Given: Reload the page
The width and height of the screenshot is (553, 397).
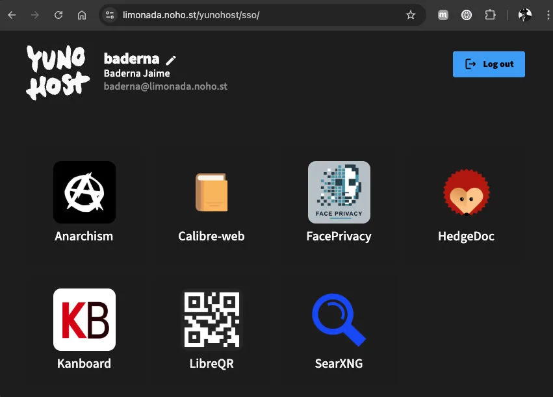Looking at the screenshot, I should [58, 15].
